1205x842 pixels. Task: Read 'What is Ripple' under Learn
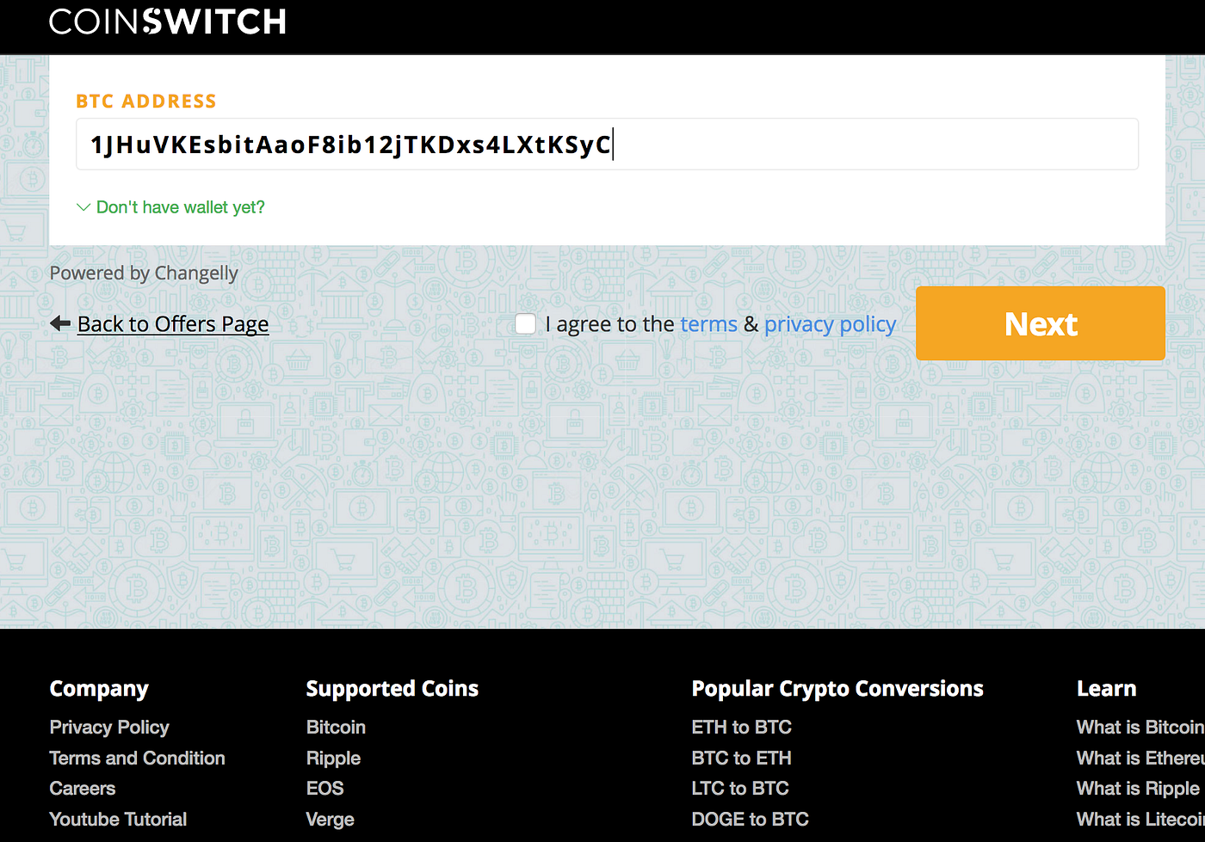(x=1138, y=789)
